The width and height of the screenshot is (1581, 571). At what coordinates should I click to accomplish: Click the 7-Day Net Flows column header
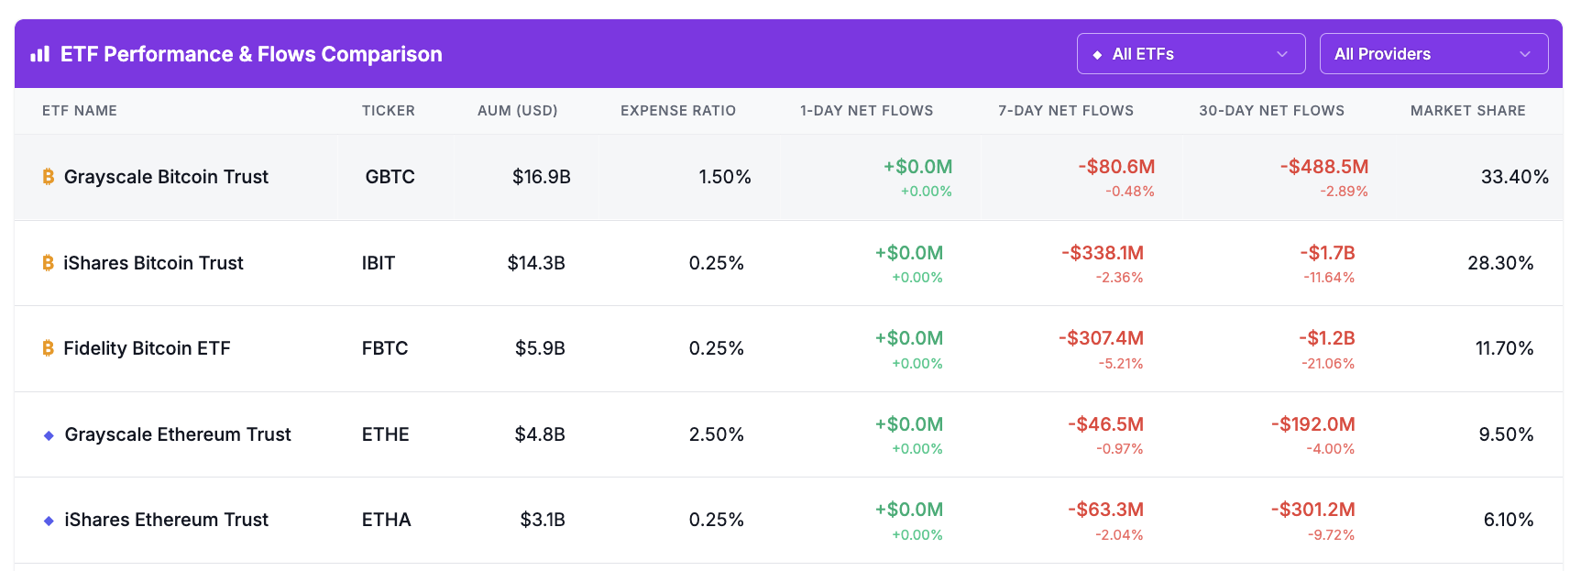tap(1065, 111)
